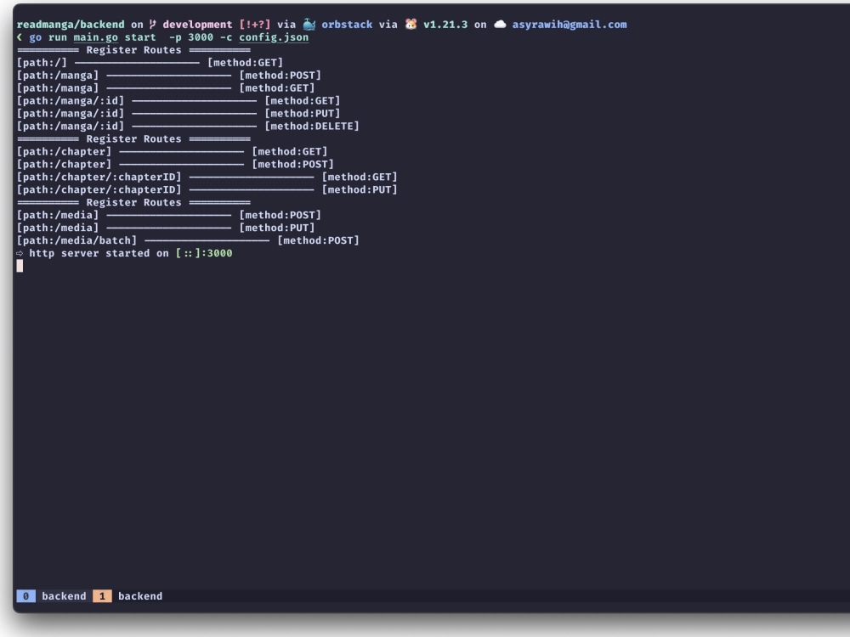
Task: Click [method:PUT] on the /manga/:id line
Action: (x=303, y=113)
